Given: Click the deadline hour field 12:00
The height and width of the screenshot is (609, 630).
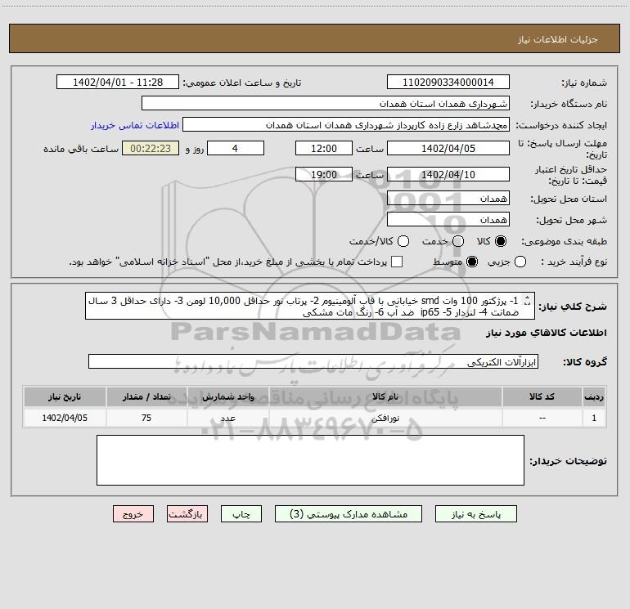Looking at the screenshot, I should pos(324,149).
